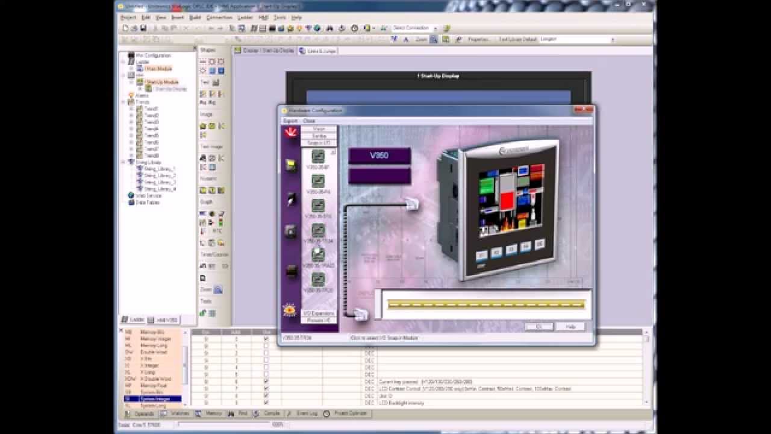
Task: Click the Open project toolbar icon
Action: click(x=134, y=28)
